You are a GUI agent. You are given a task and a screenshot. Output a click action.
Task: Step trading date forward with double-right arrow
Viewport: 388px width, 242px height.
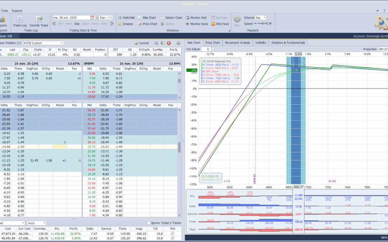pos(111,24)
